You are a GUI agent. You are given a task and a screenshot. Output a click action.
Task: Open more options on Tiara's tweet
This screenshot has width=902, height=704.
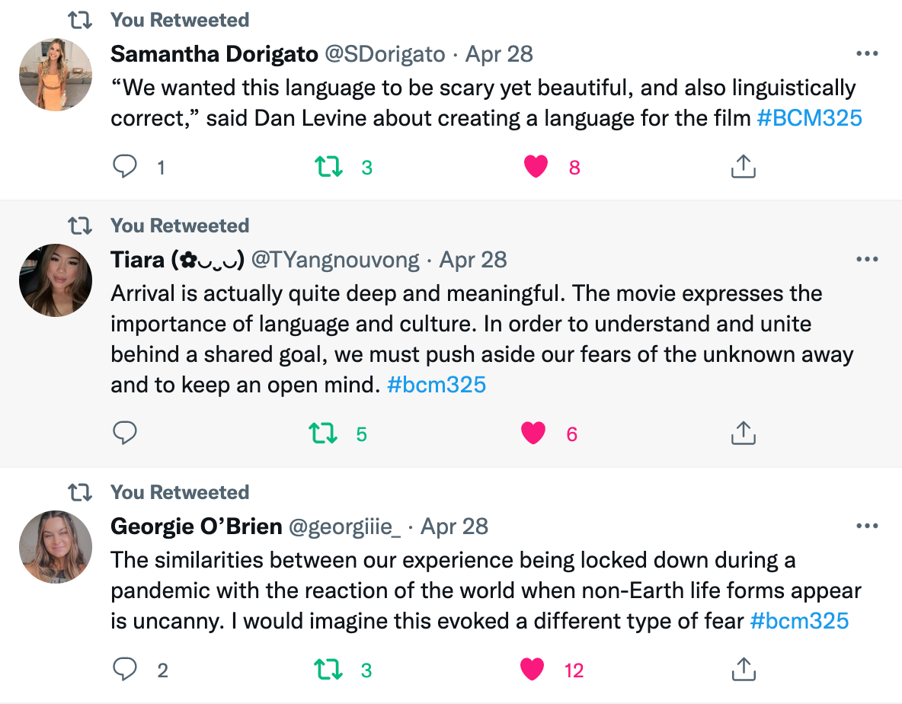click(x=868, y=260)
